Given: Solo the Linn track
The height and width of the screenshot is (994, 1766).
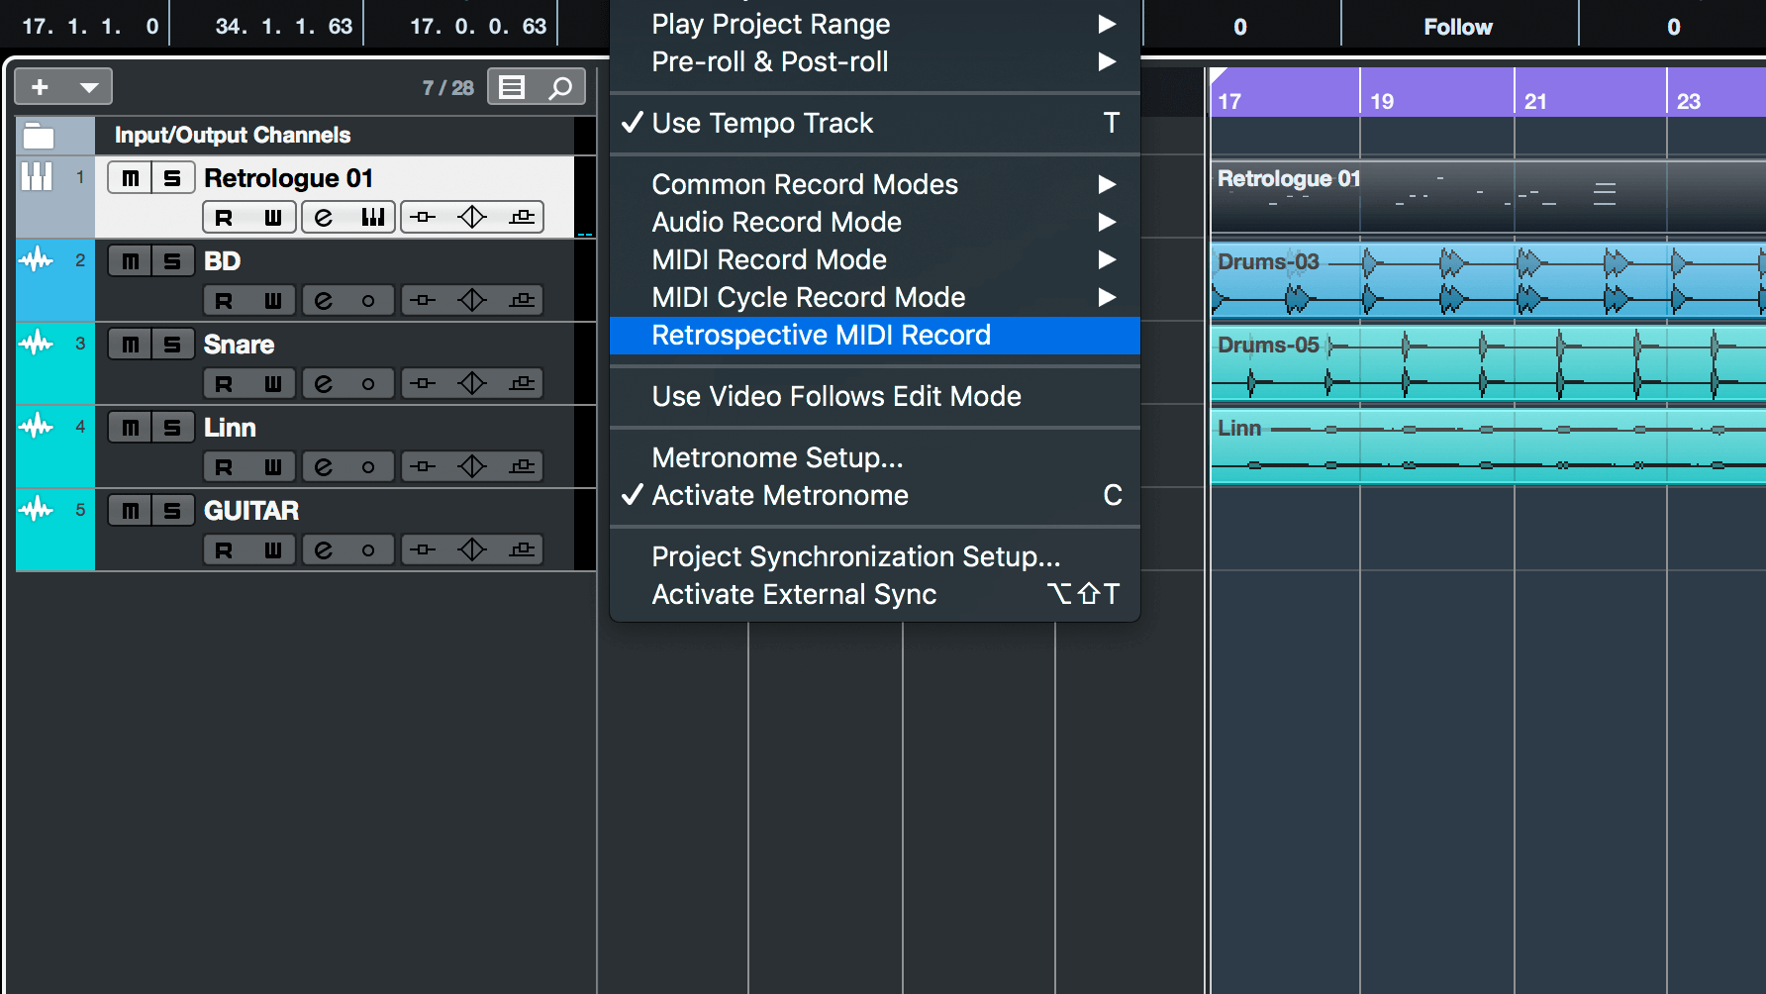Looking at the screenshot, I should (172, 428).
